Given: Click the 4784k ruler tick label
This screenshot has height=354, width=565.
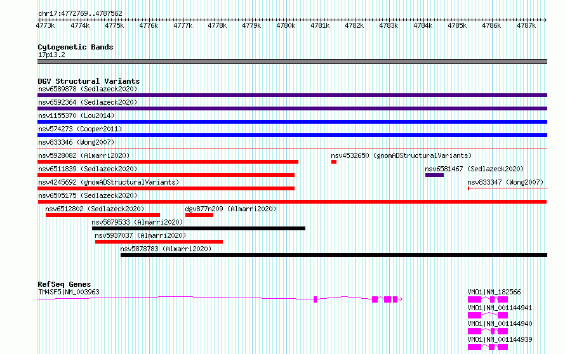Looking at the screenshot, I should pyautogui.click(x=423, y=25).
